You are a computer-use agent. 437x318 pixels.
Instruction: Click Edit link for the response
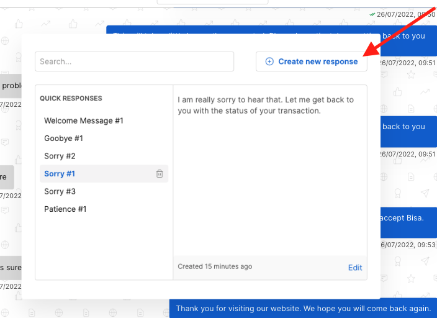354,268
